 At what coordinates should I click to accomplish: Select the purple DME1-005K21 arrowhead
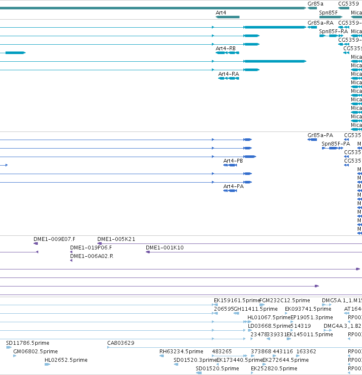click(x=100, y=244)
